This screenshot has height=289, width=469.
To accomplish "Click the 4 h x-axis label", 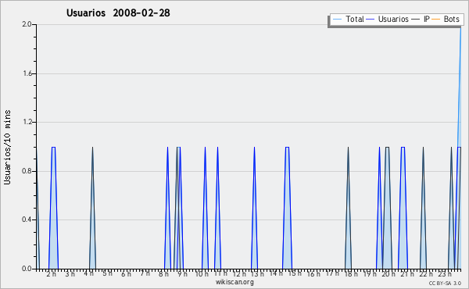I will point(89,273).
